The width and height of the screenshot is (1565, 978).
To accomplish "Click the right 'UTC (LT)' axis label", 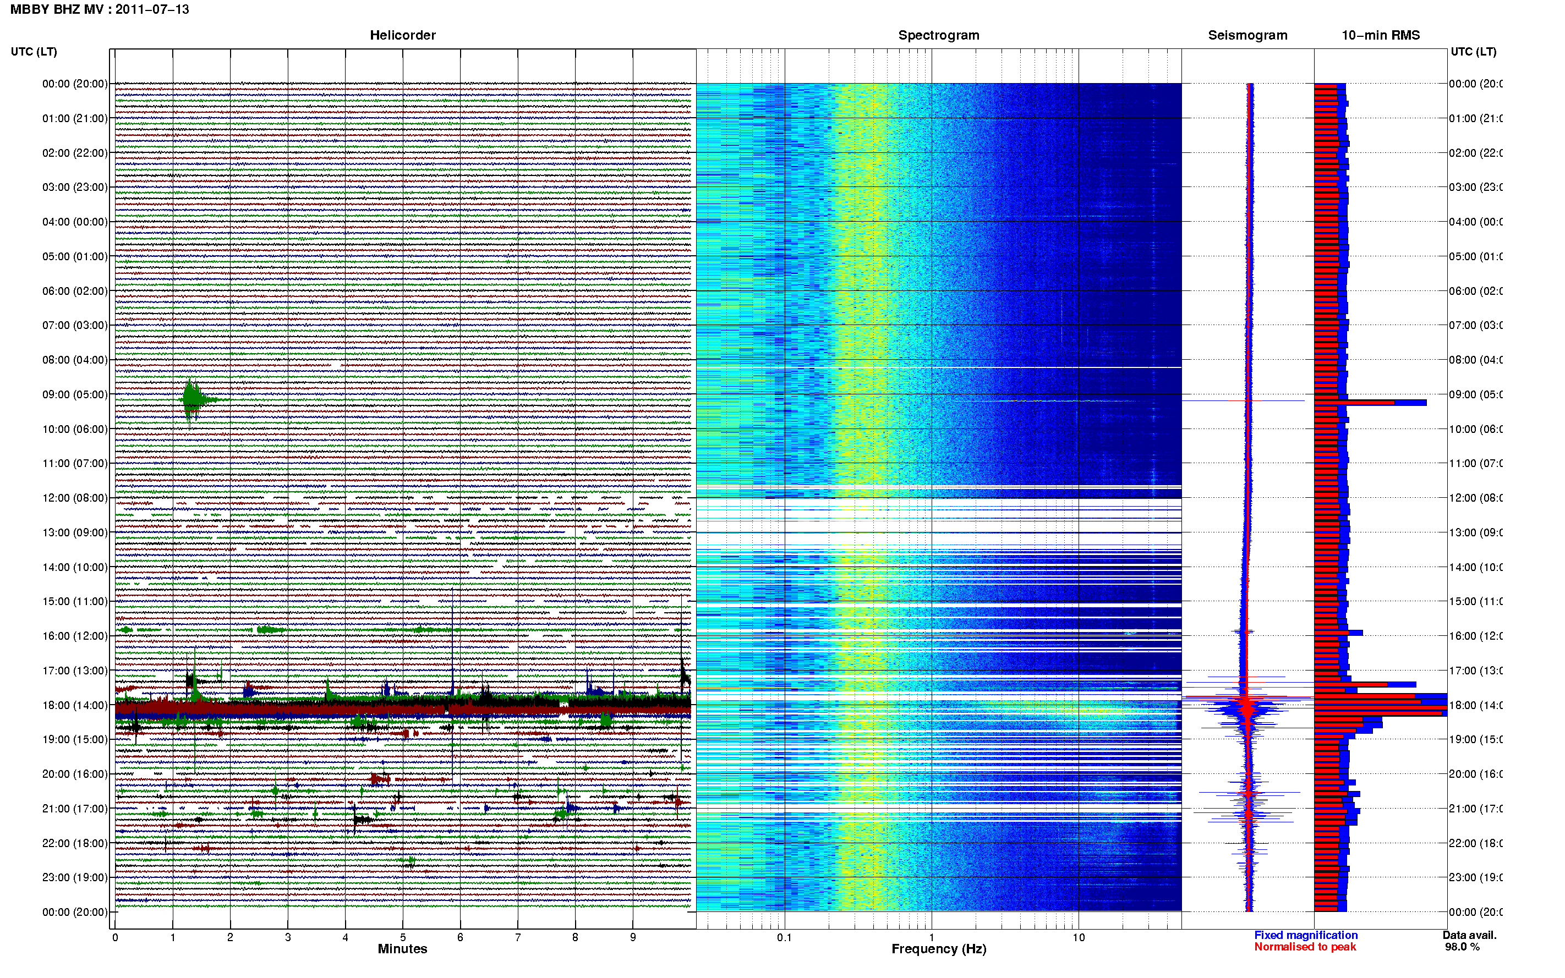I will [x=1473, y=51].
